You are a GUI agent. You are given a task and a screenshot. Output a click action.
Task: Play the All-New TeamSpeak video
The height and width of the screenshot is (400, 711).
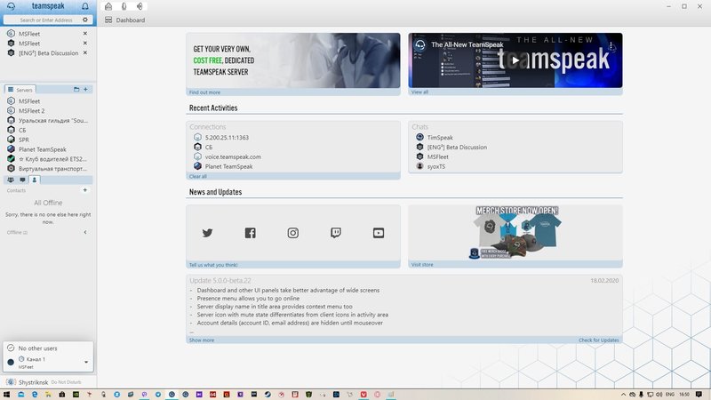click(x=515, y=60)
